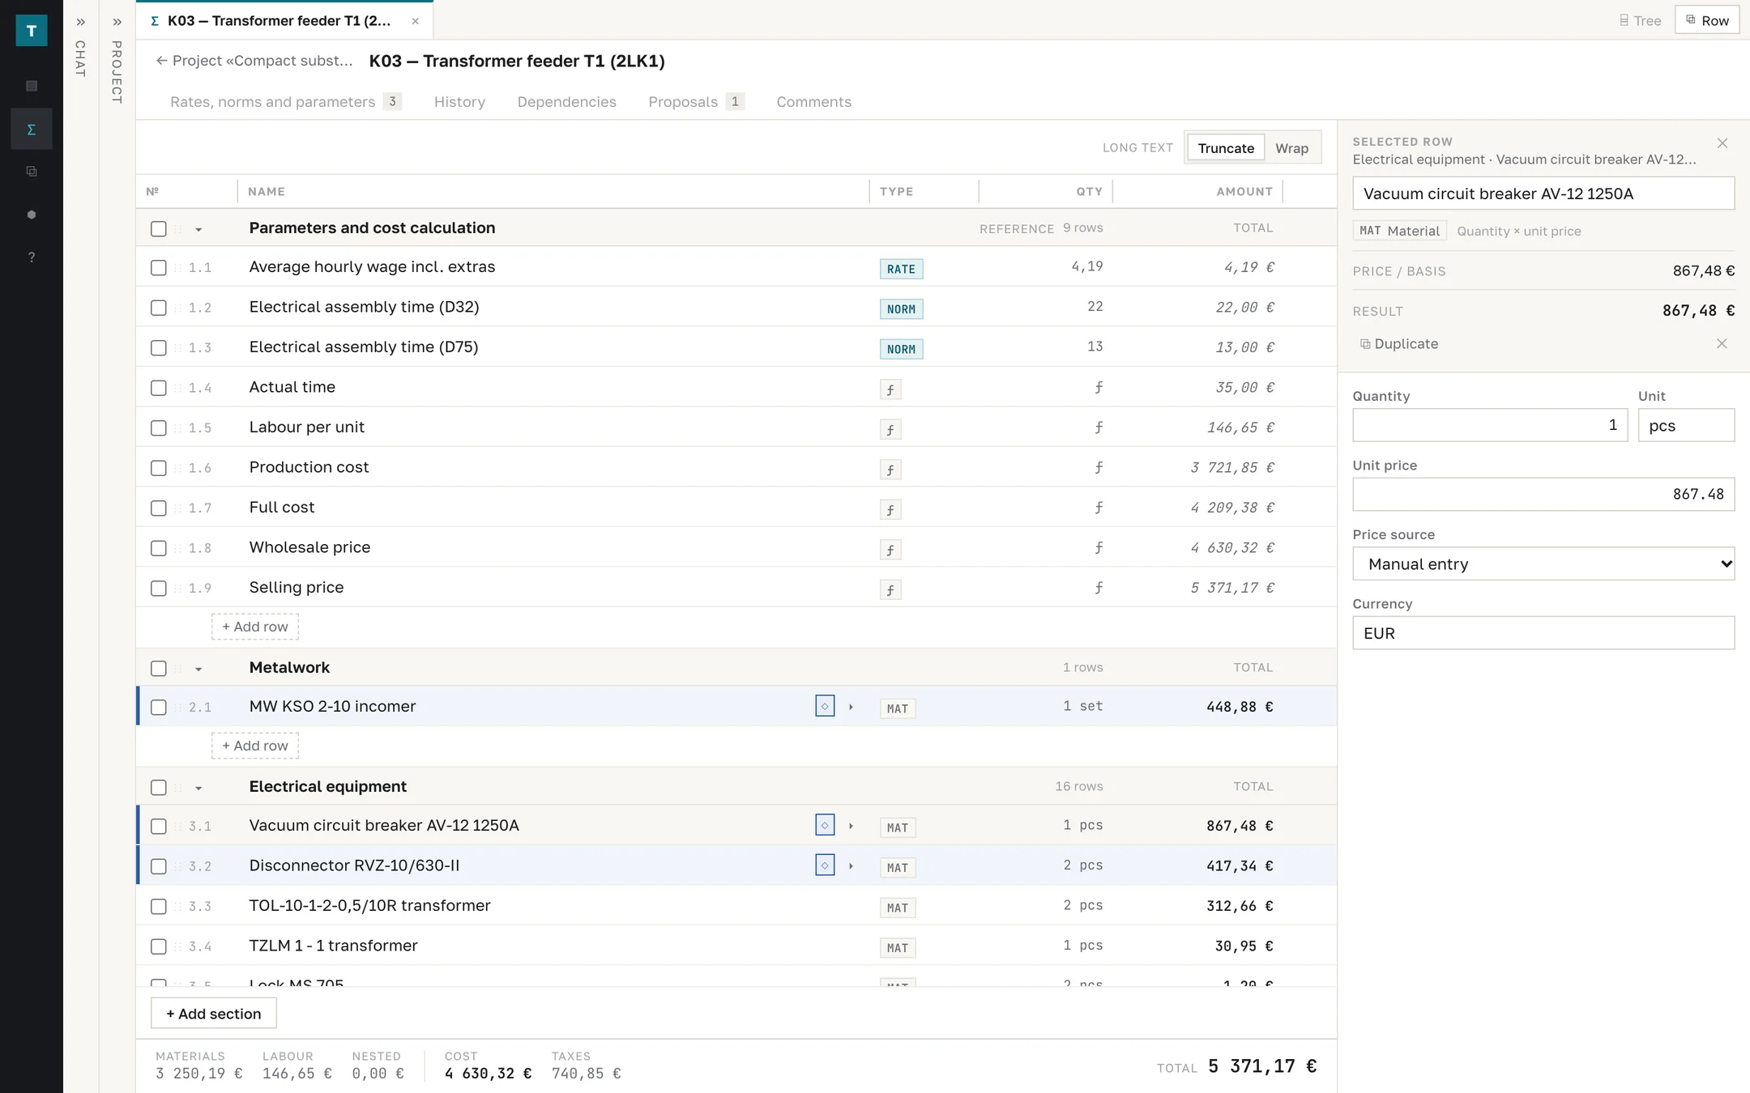Image resolution: width=1750 pixels, height=1093 pixels.
Task: Tick checkbox for Production cost row
Action: [159, 468]
